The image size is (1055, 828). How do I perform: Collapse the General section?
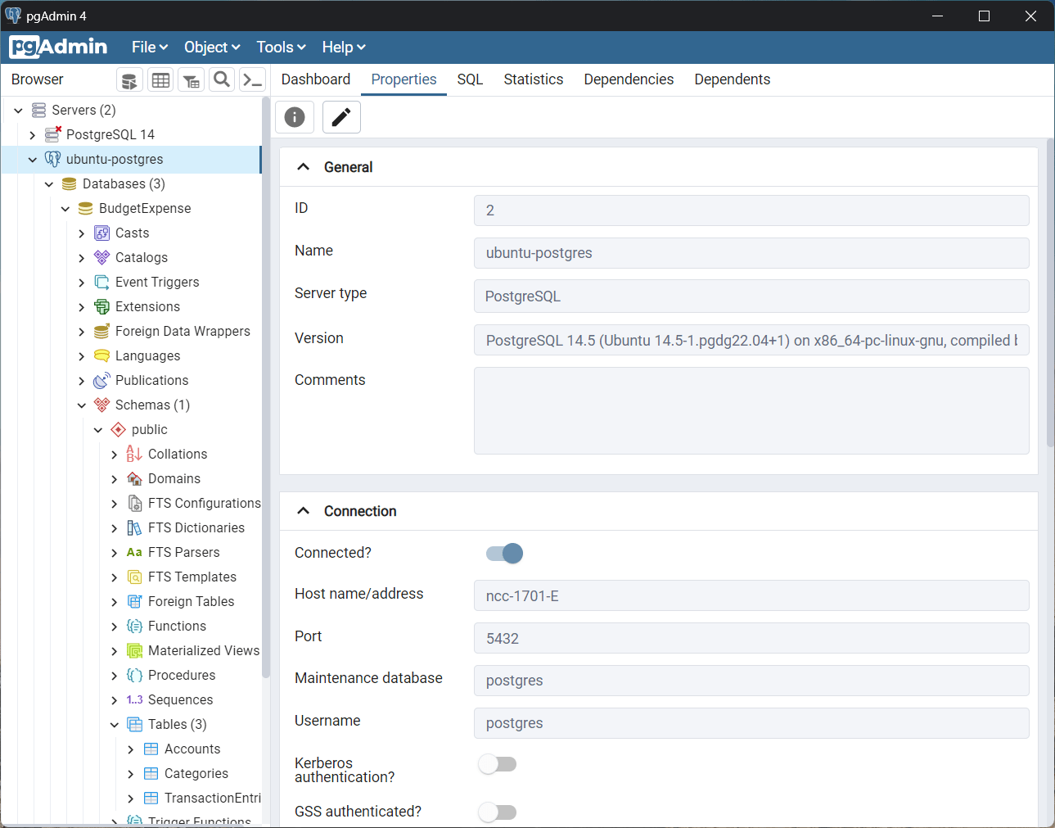(x=303, y=165)
